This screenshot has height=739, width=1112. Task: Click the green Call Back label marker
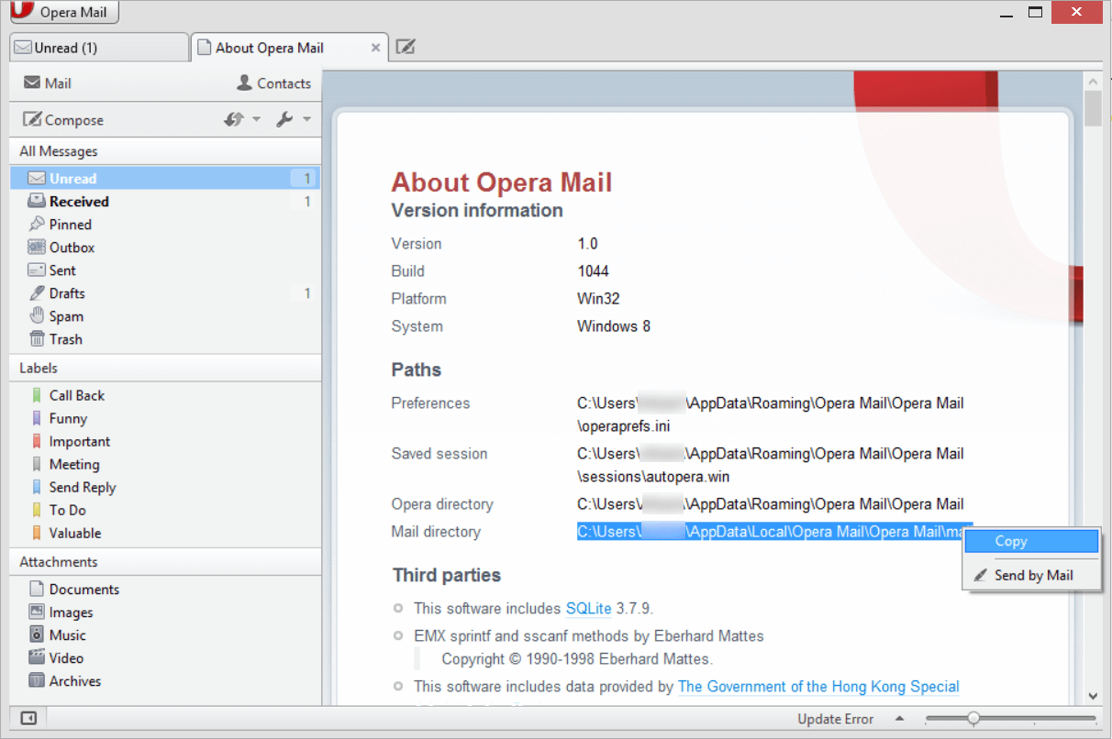pyautogui.click(x=37, y=395)
